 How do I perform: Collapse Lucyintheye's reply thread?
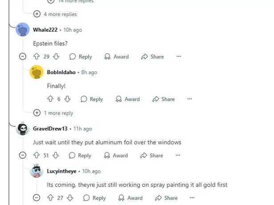[36, 198]
